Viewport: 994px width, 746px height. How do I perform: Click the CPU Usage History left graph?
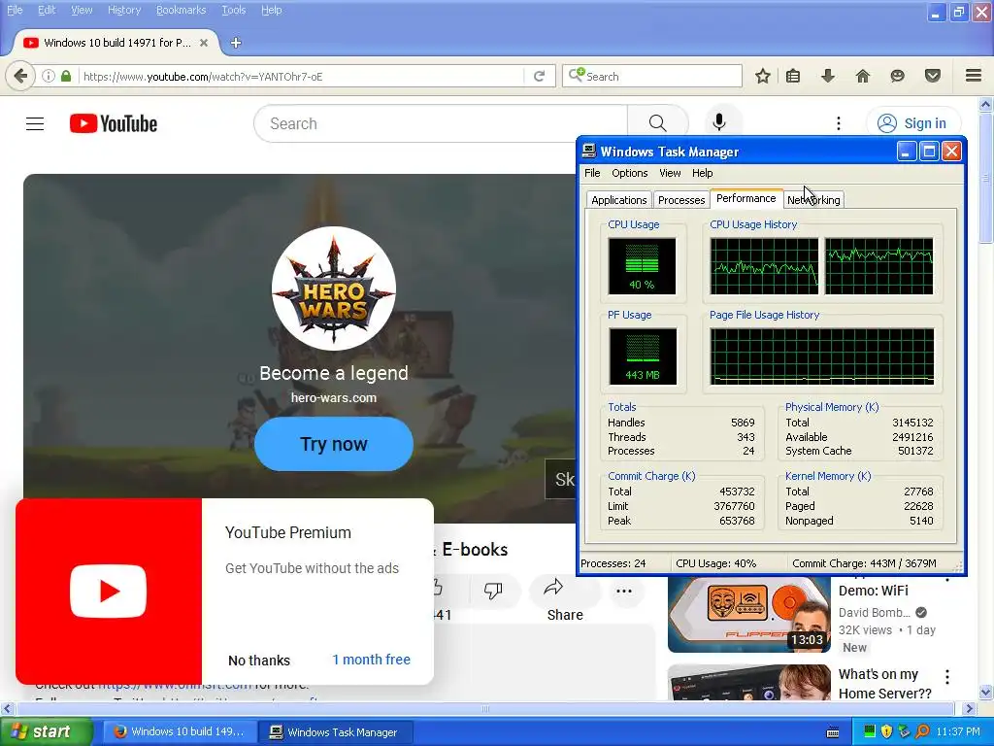(x=764, y=266)
